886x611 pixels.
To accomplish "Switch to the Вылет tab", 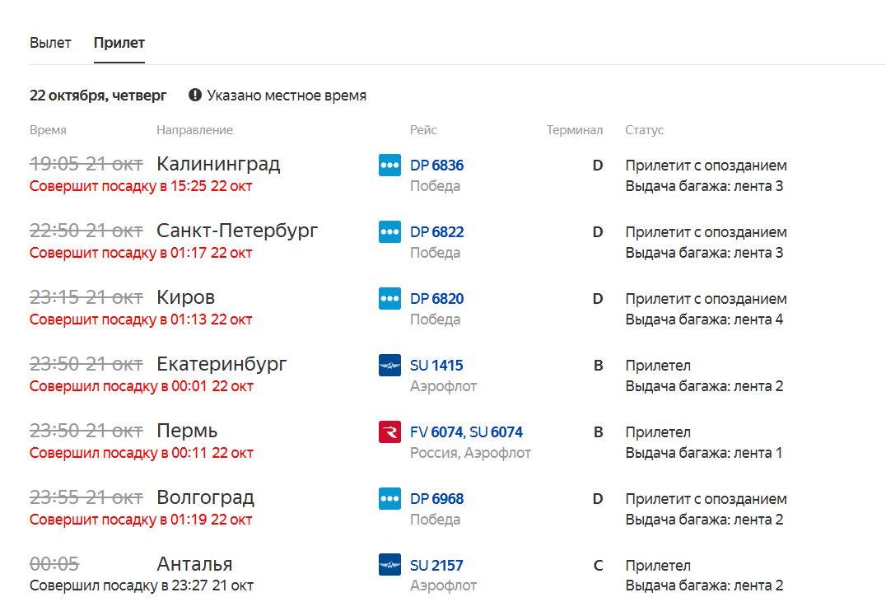I will [50, 43].
